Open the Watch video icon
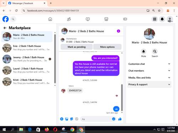This screenshot has height=133, width=178. click(88, 19)
